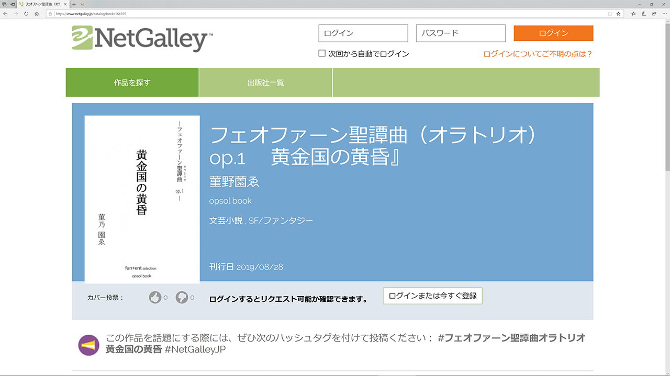Go back with the browser back arrow
Screen dimensions: 670x376
[x=5, y=14]
